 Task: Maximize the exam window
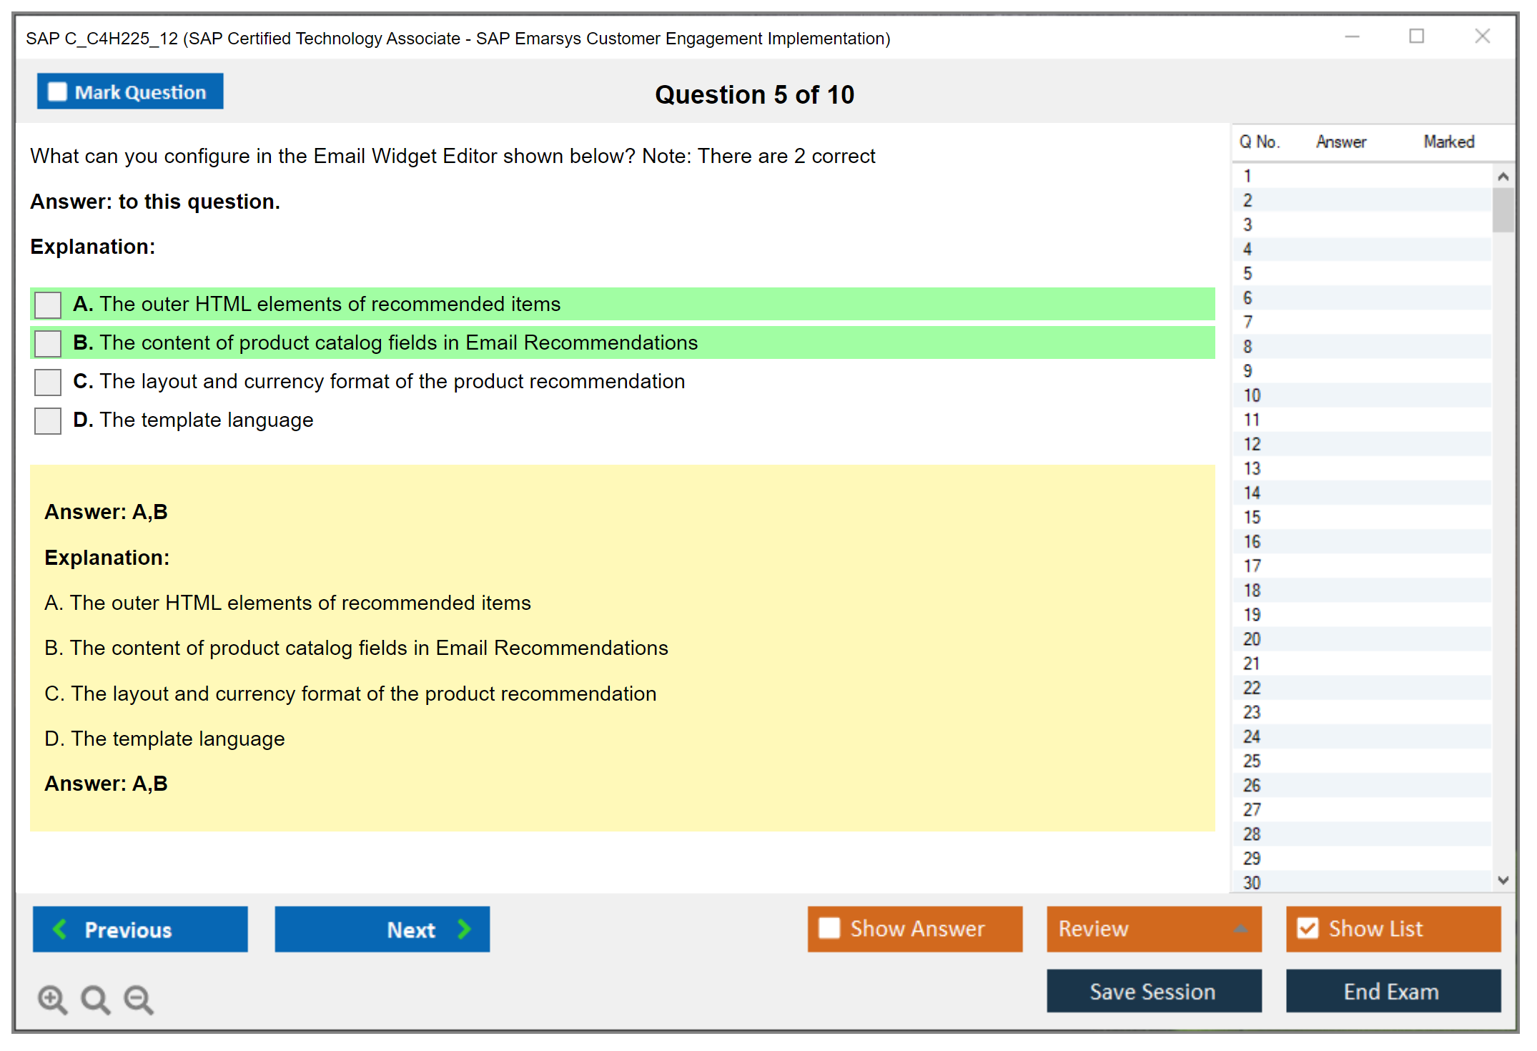coord(1416,36)
